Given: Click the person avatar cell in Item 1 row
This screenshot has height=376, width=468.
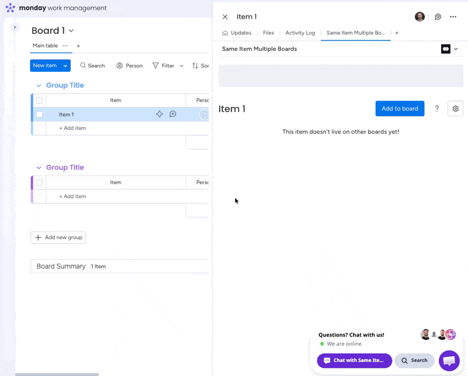Looking at the screenshot, I should (x=204, y=114).
